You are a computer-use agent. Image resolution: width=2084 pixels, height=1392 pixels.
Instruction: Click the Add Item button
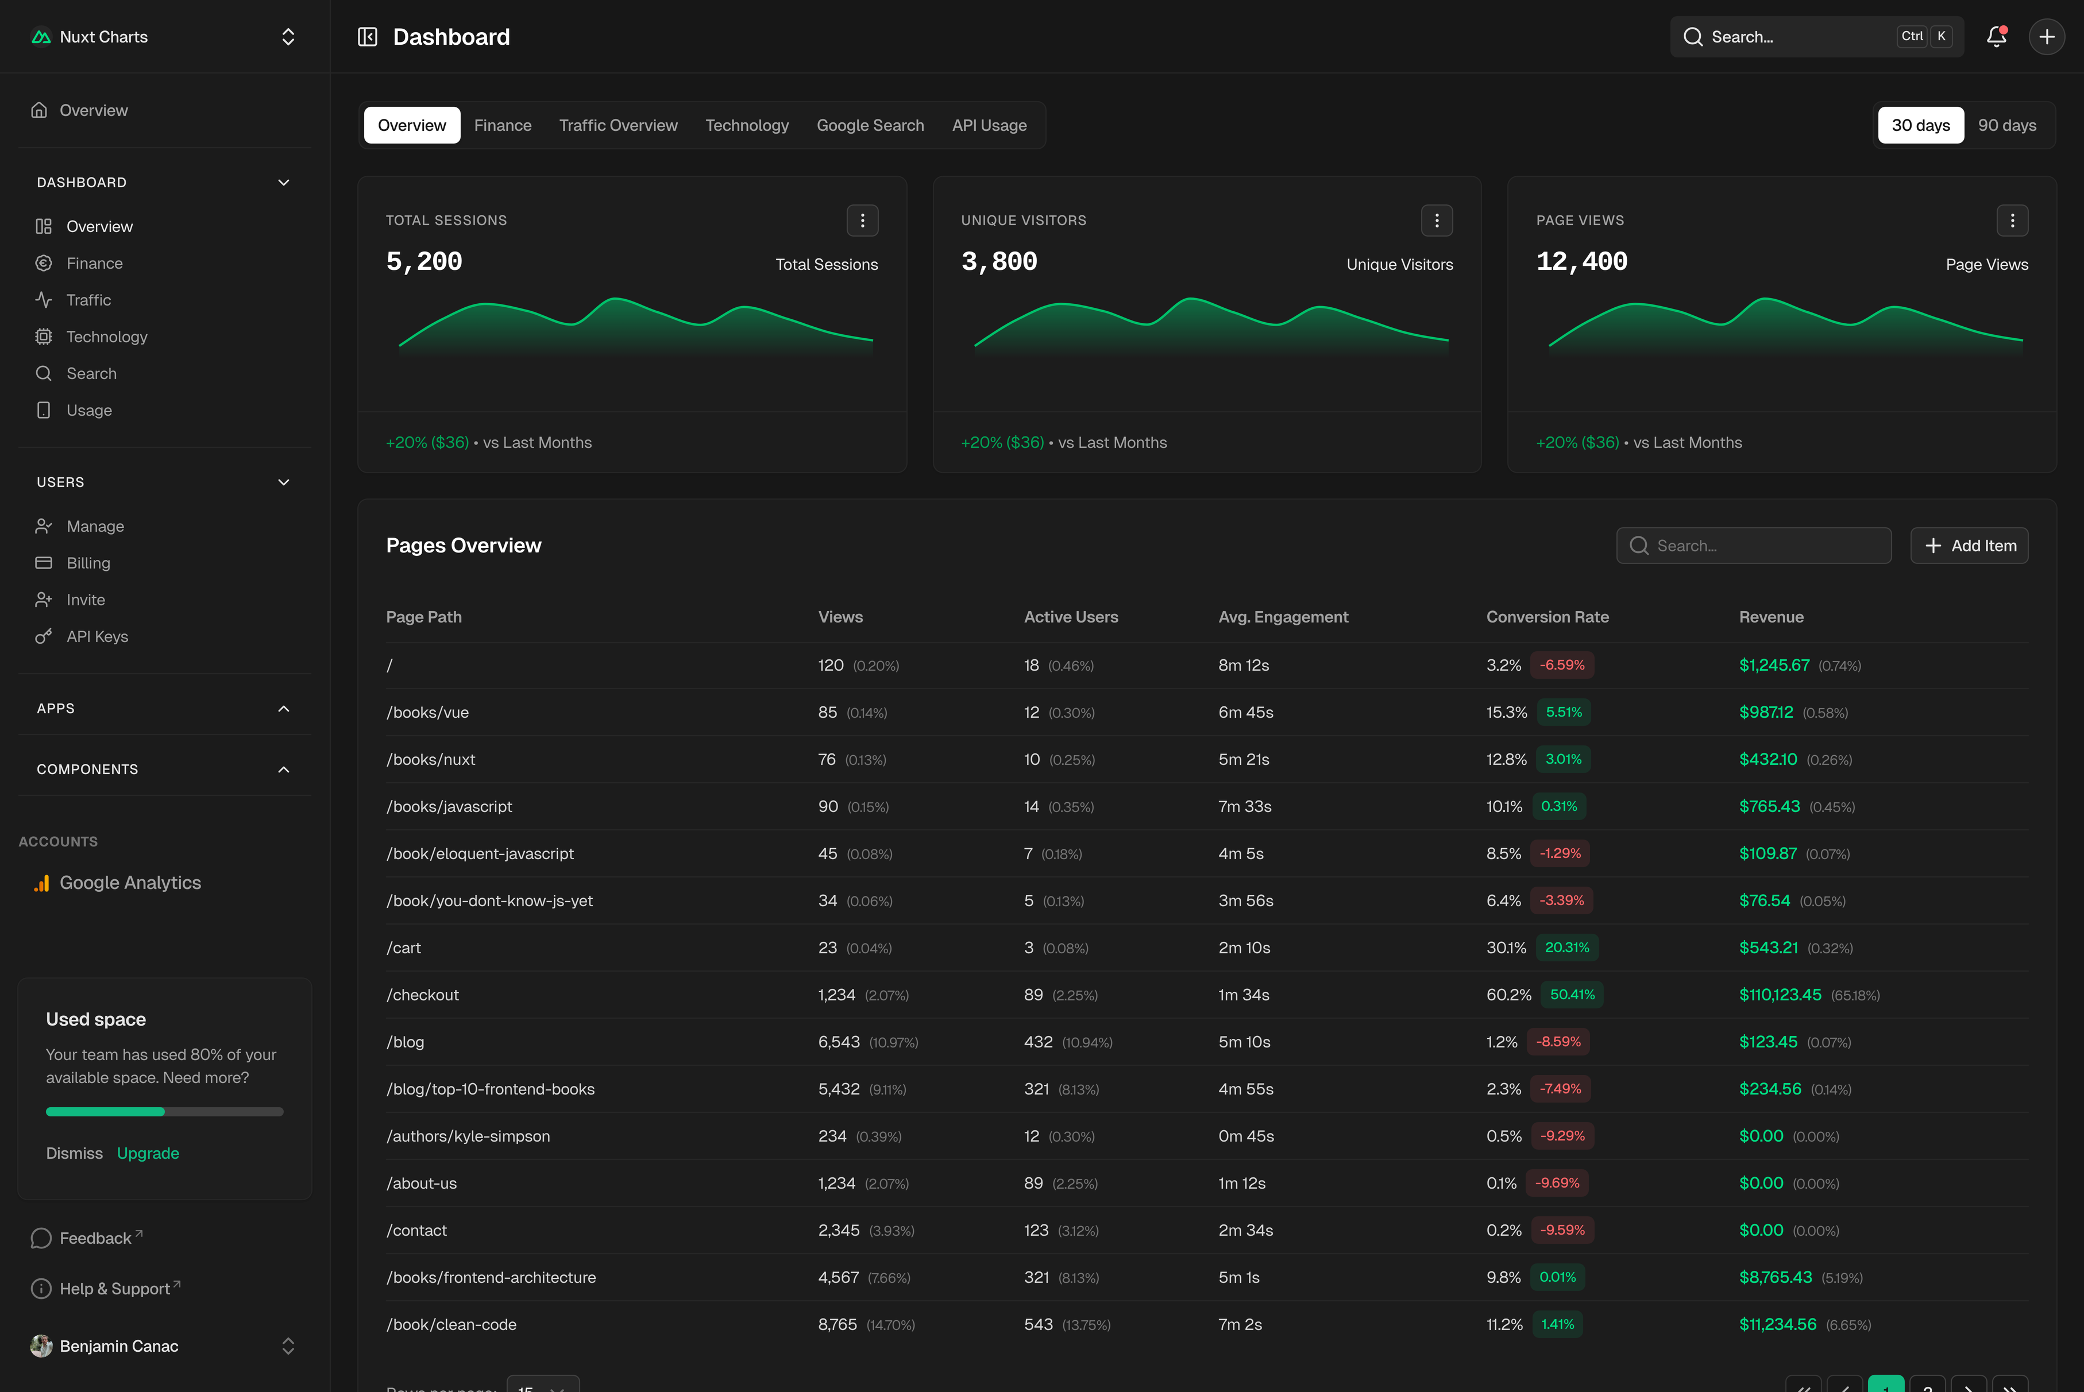[1969, 546]
